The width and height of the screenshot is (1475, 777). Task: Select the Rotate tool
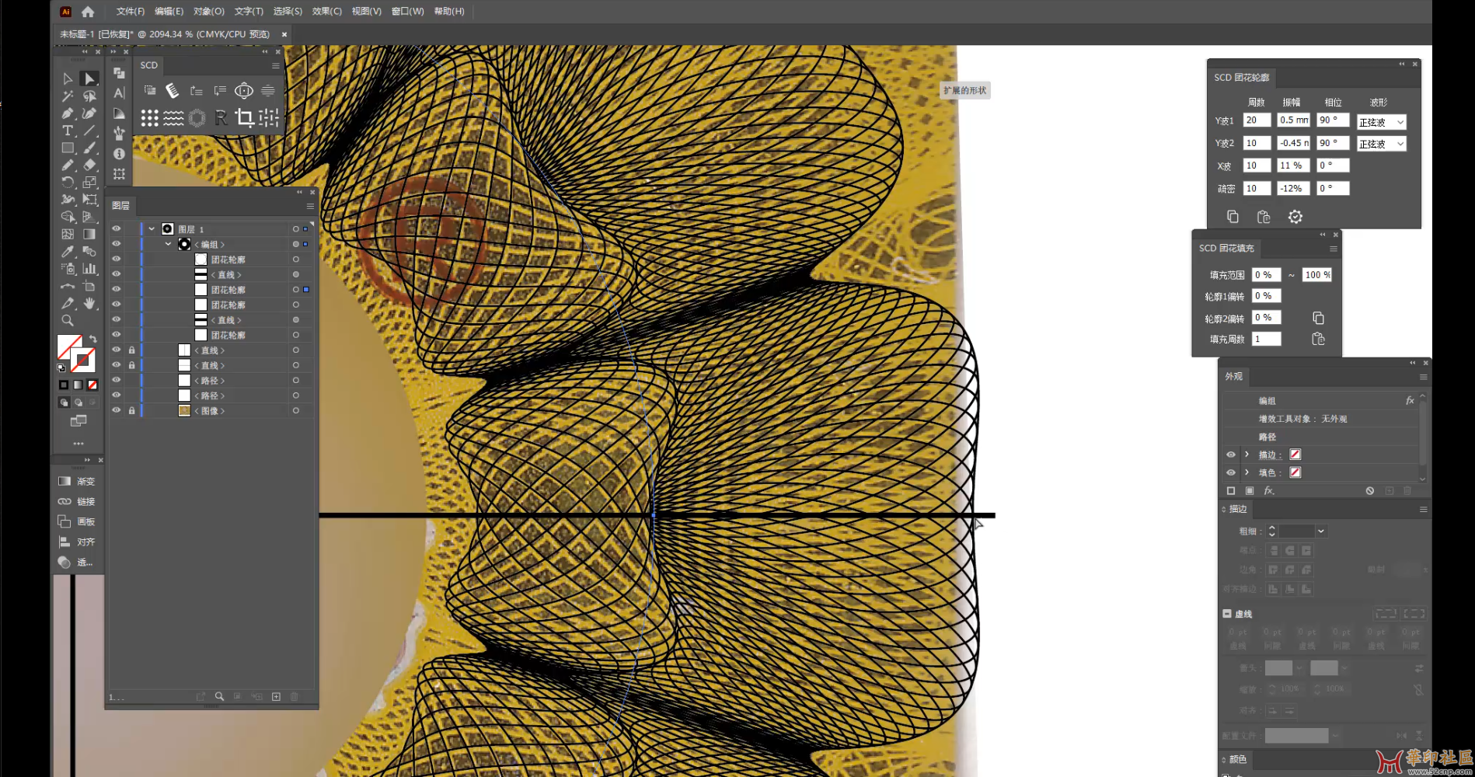pyautogui.click(x=68, y=183)
